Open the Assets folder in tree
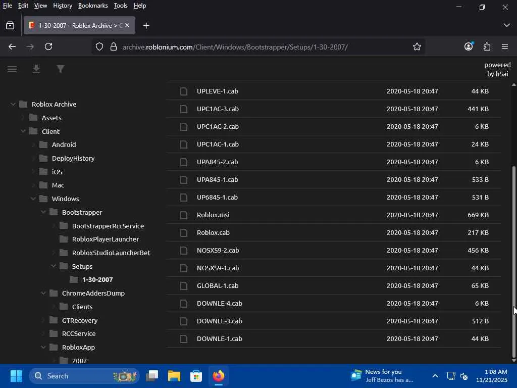The height and width of the screenshot is (388, 517). (x=51, y=118)
